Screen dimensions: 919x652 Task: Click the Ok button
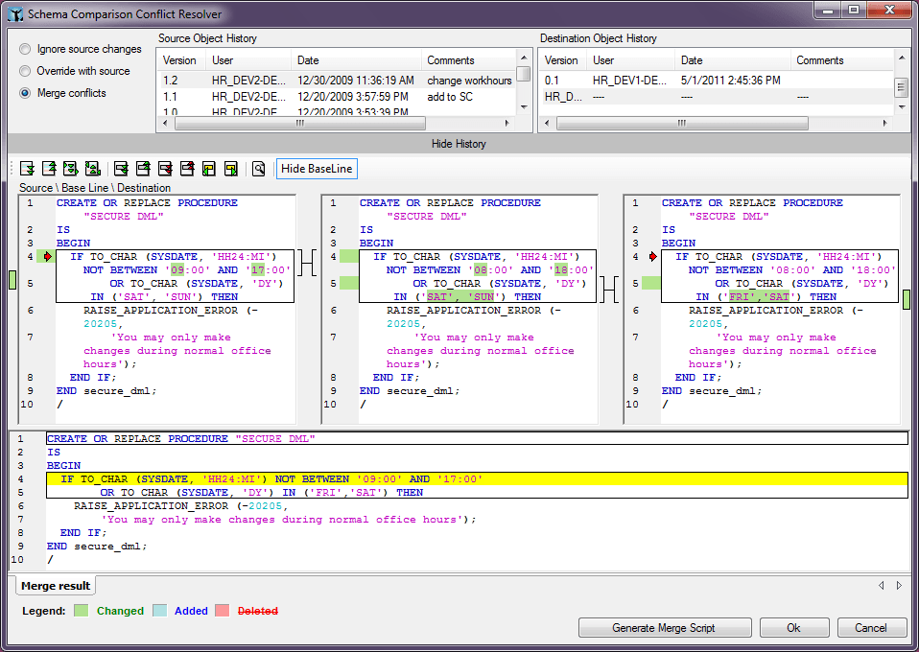[x=794, y=627]
